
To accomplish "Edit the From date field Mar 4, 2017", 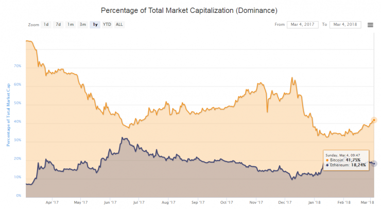I will [x=303, y=25].
